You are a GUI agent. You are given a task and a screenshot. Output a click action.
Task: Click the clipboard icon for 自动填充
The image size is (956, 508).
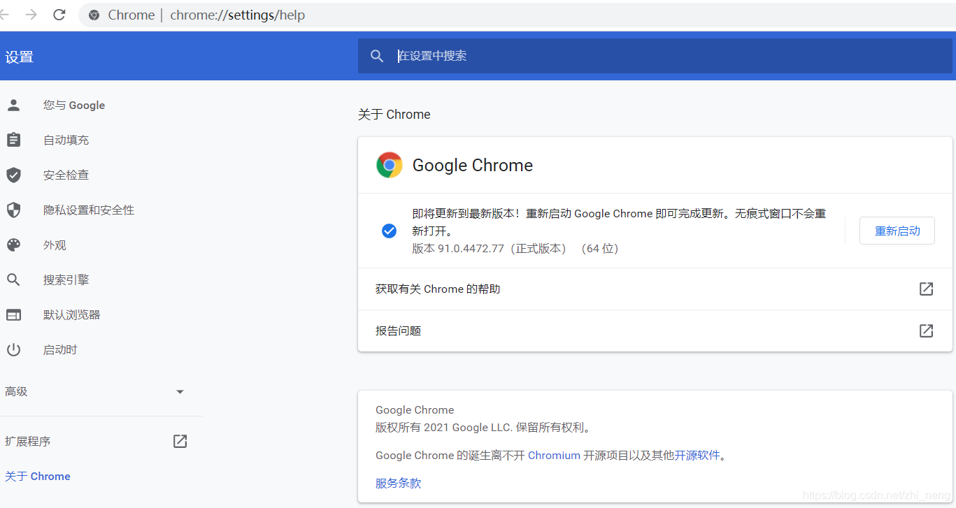click(13, 140)
